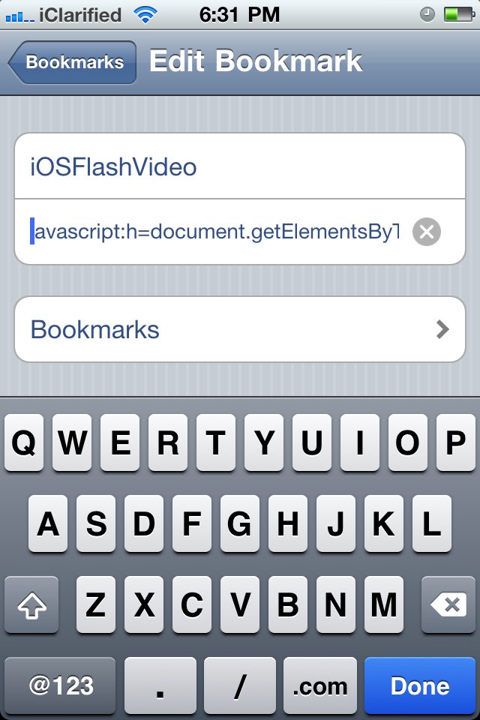Go back to Bookmarks list
480x720 pixels.
click(72, 62)
